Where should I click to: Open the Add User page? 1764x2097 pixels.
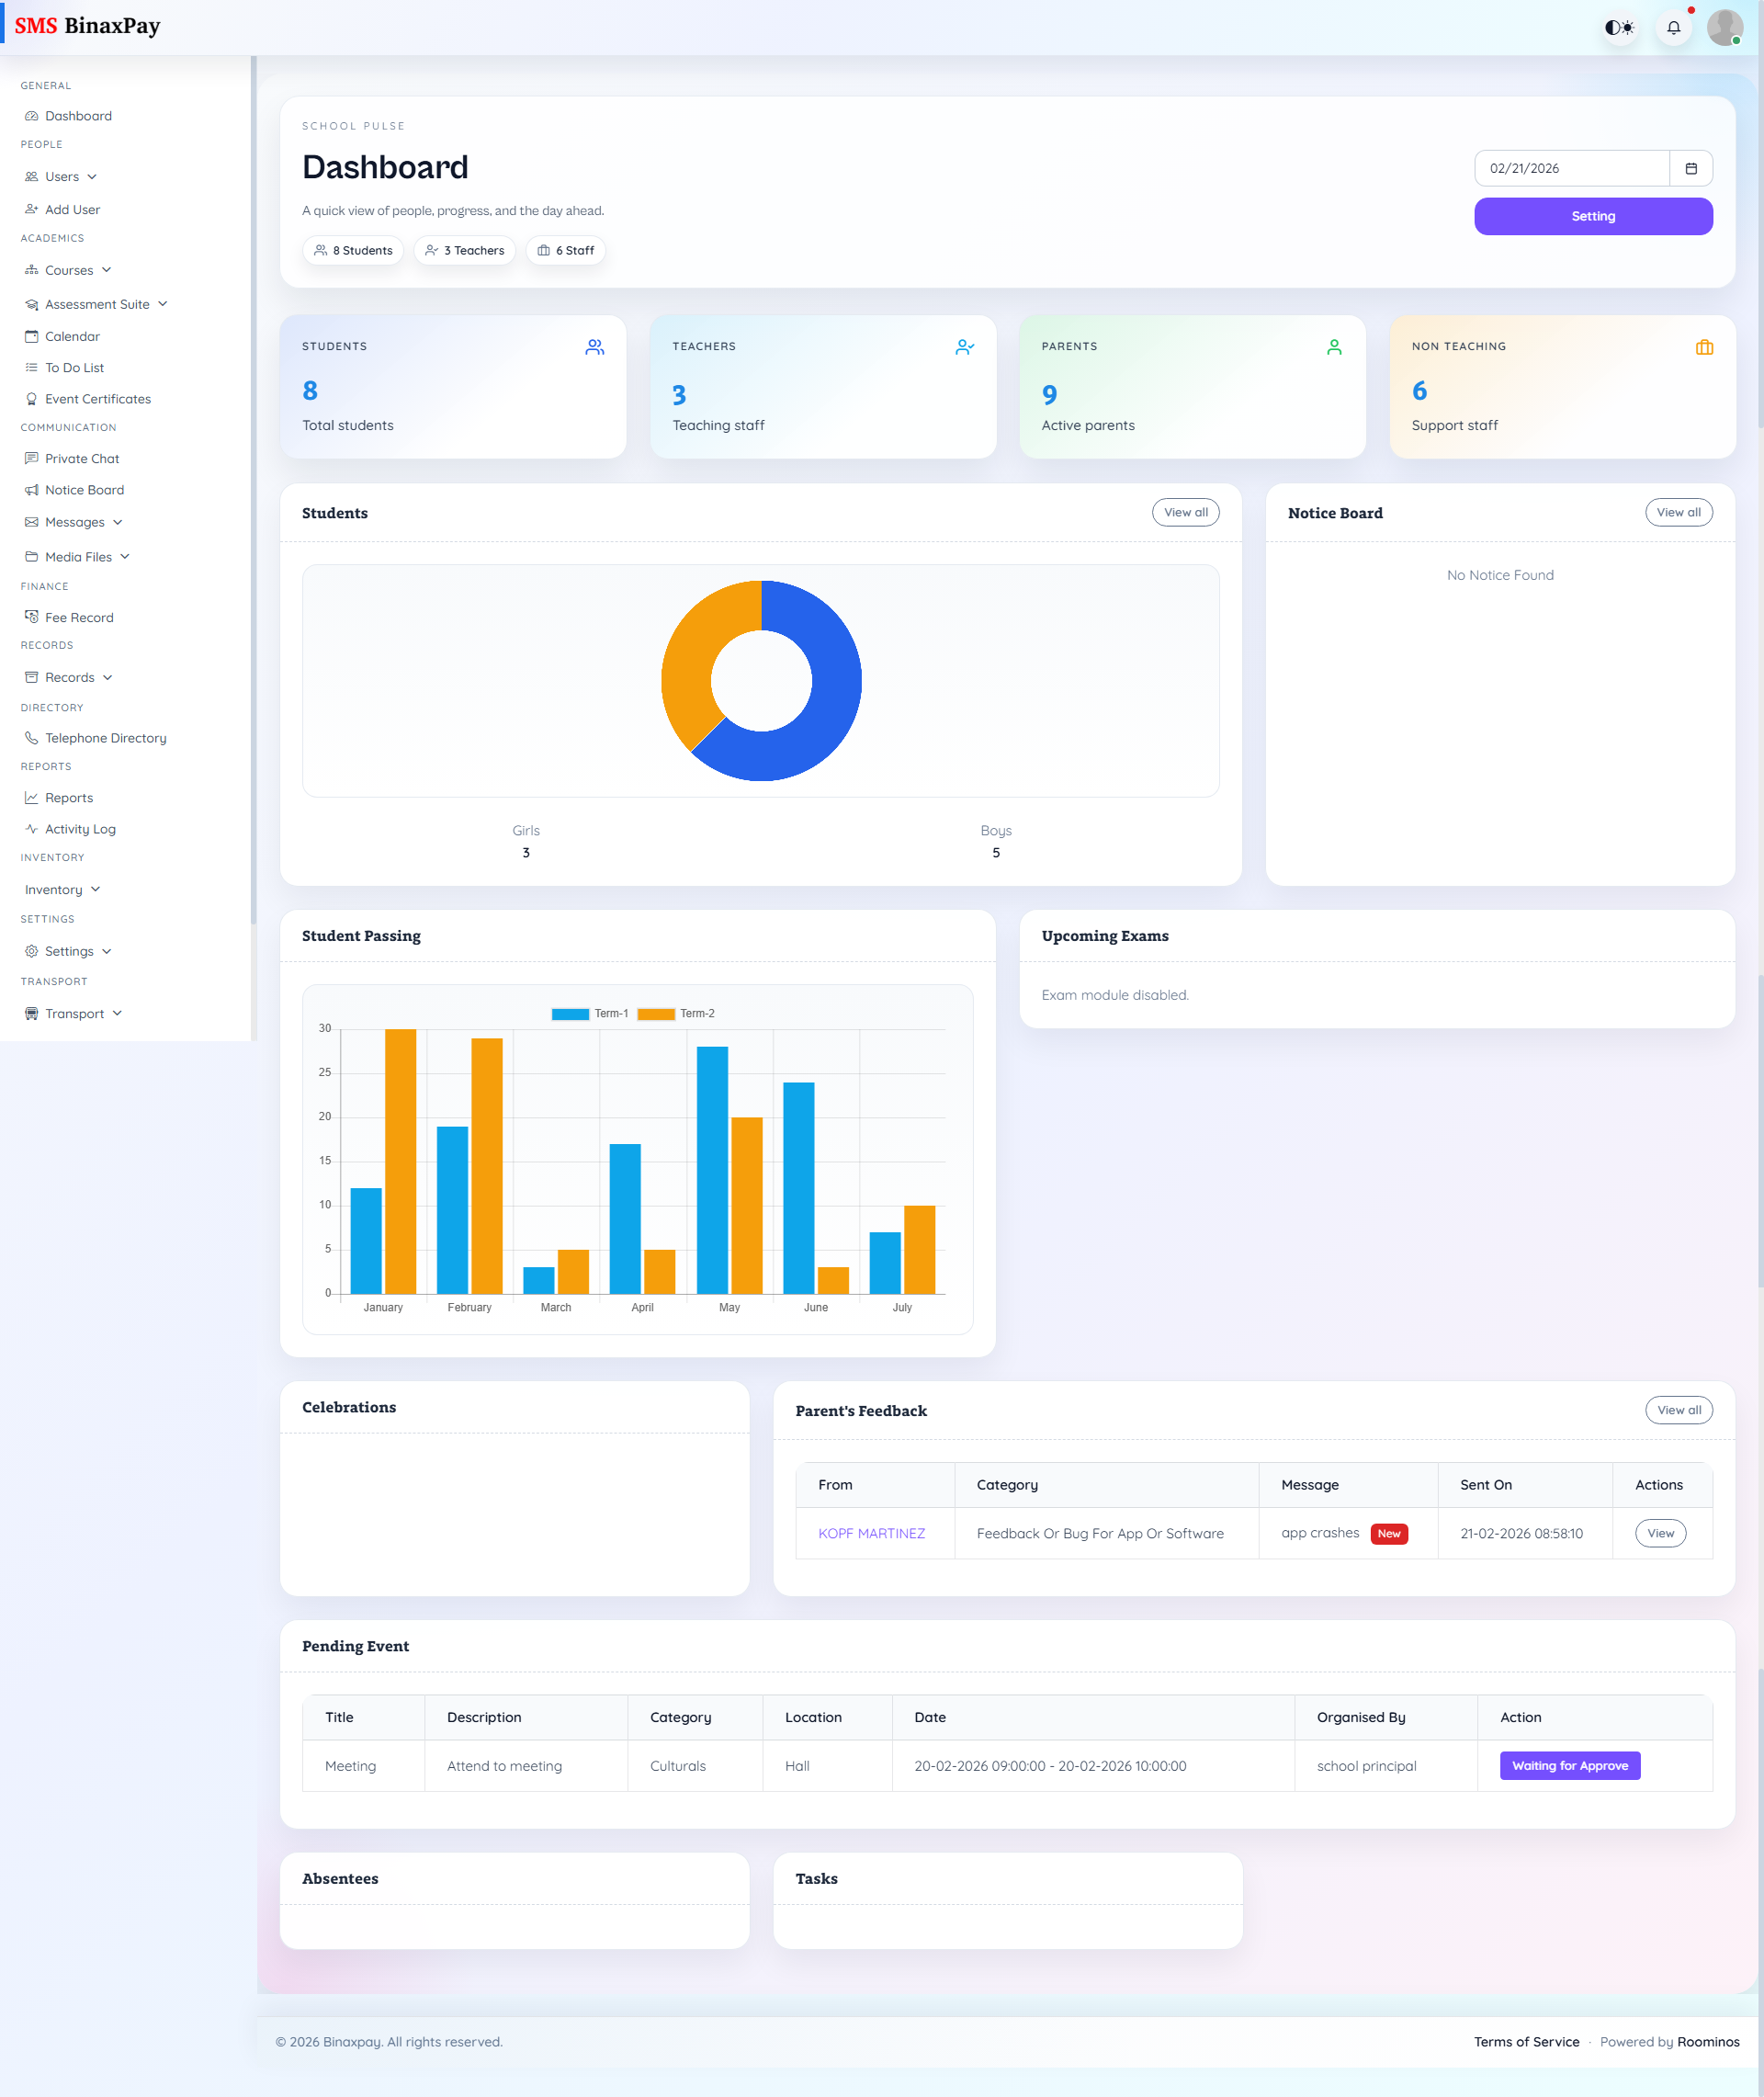coord(72,209)
